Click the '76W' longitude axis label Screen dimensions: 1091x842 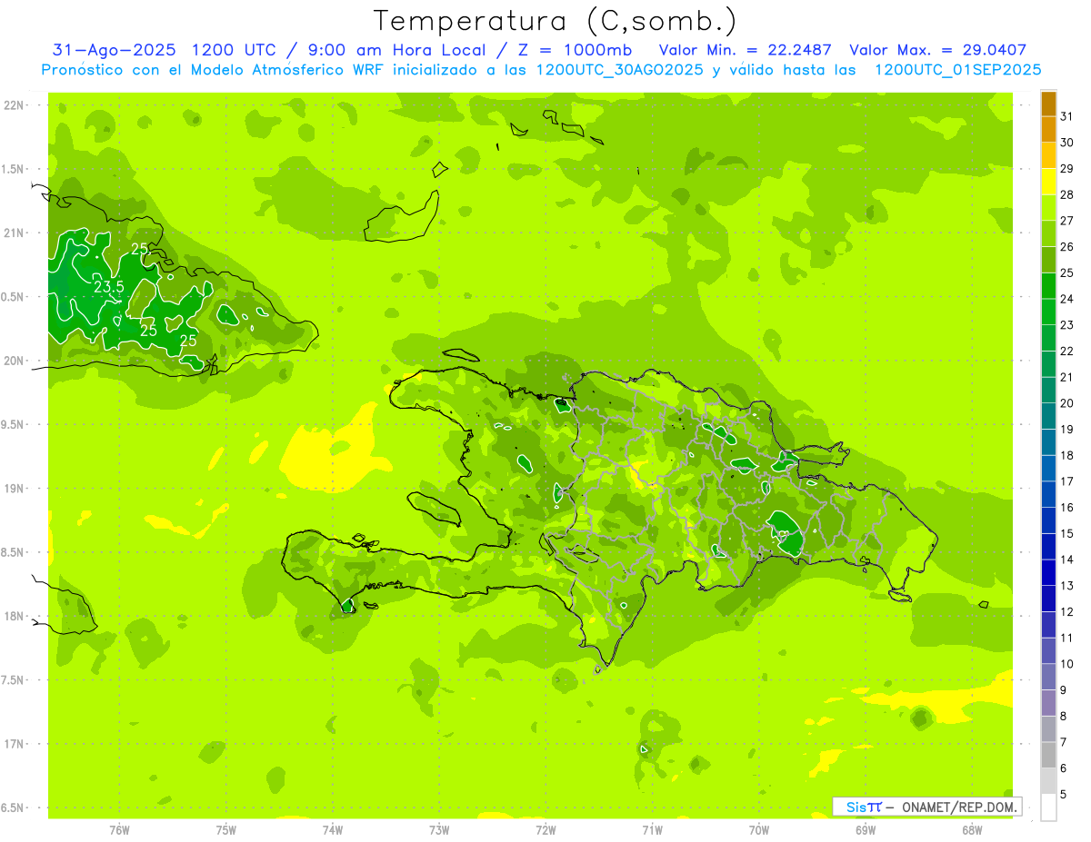[x=119, y=829]
